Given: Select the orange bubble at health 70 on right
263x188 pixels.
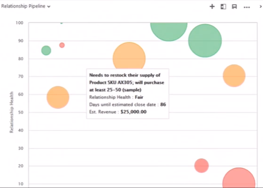Looking at the screenshot, I should click(x=234, y=76).
